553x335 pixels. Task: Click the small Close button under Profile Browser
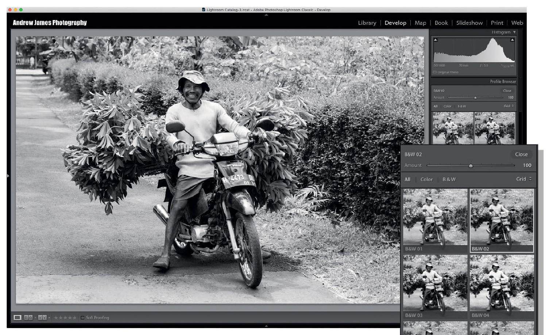pos(507,91)
